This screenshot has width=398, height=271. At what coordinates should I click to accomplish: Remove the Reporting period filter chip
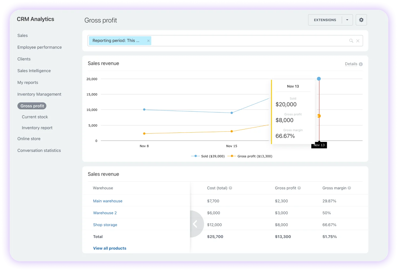[148, 41]
